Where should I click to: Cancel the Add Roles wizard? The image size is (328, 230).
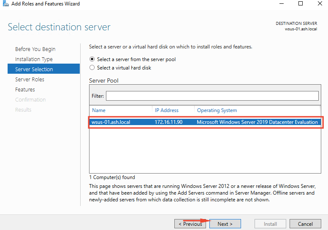pyautogui.click(x=305, y=224)
